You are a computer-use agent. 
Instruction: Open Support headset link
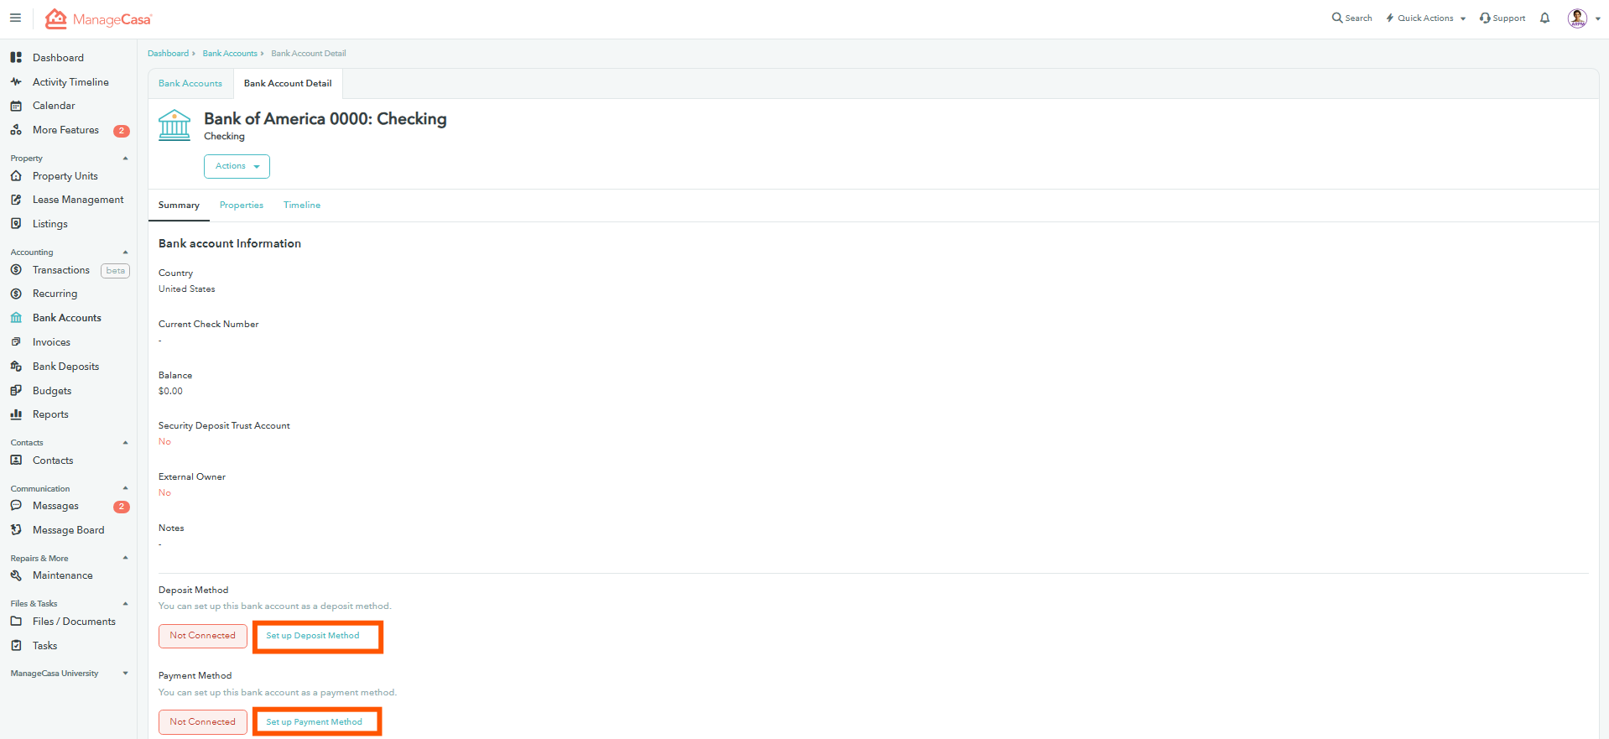pos(1502,18)
